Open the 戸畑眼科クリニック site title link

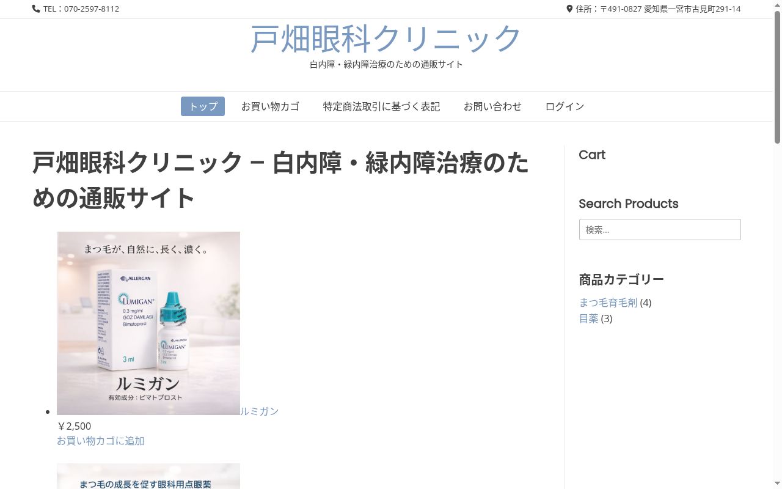point(386,39)
